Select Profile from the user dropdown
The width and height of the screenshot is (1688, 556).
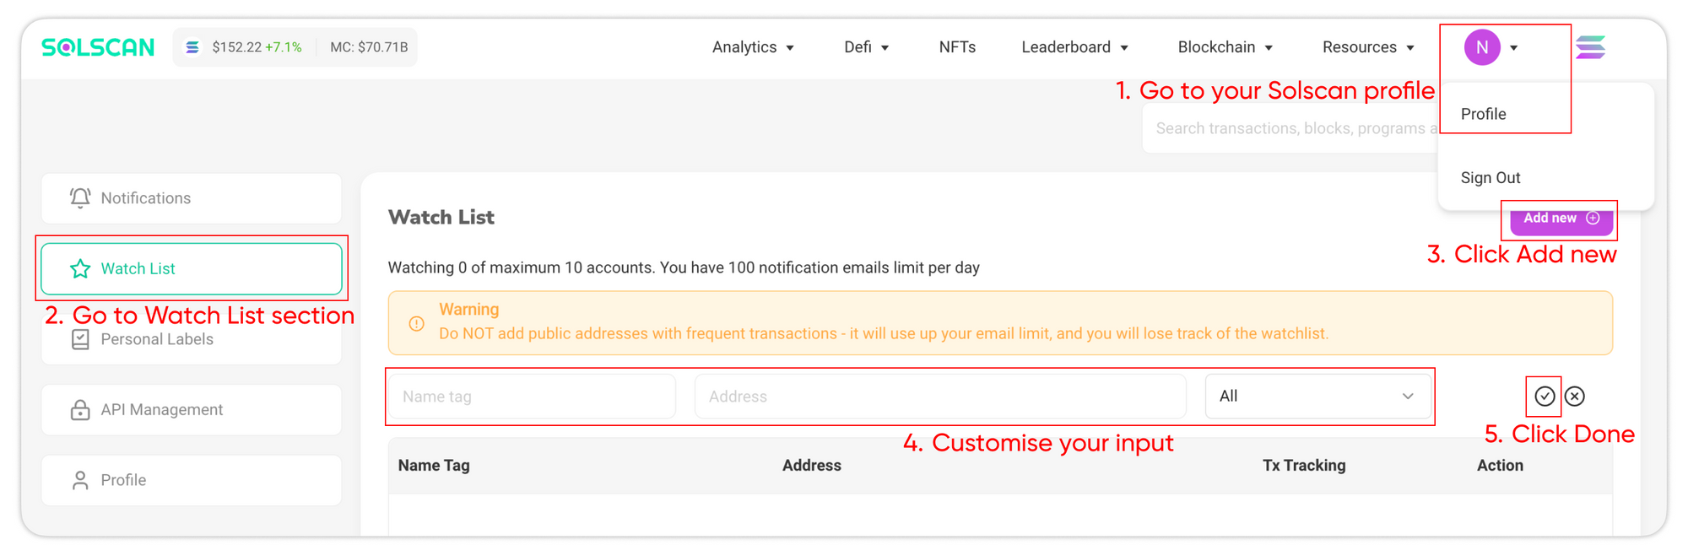1483,114
